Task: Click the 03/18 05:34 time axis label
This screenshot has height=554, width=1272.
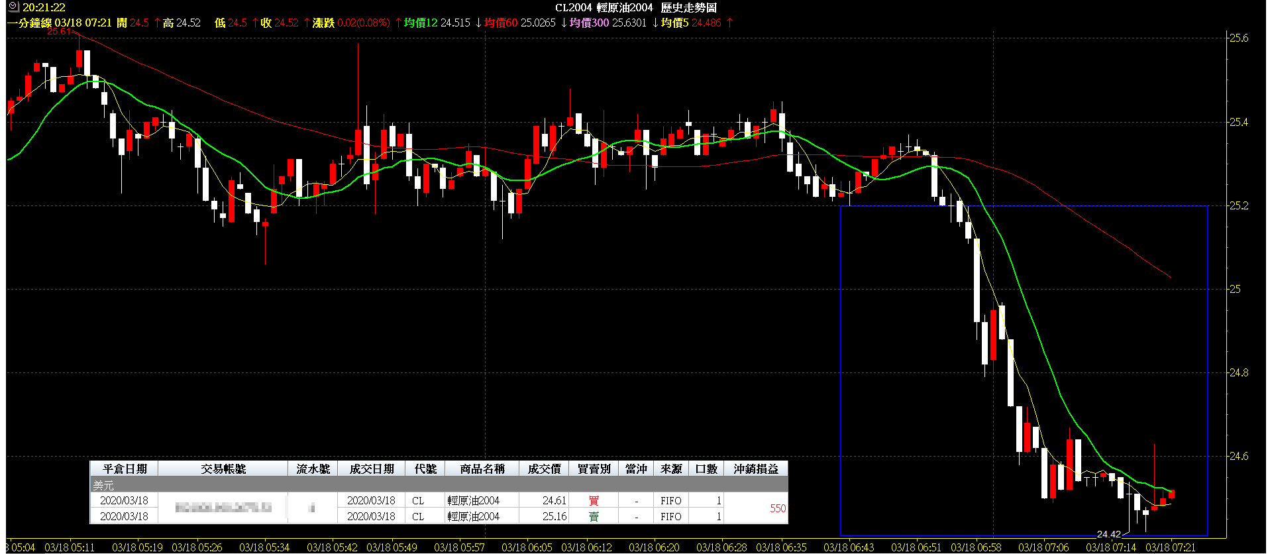Action: [x=264, y=547]
